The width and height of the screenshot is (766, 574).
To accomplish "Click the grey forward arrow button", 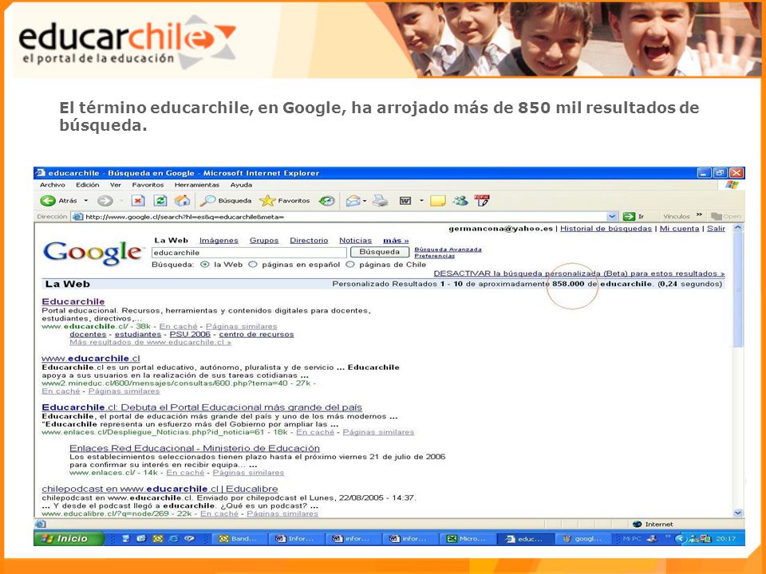I will click(105, 201).
